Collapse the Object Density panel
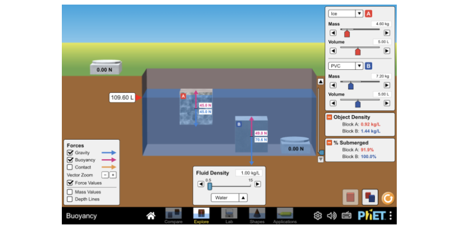The image size is (458, 229). coord(329,117)
